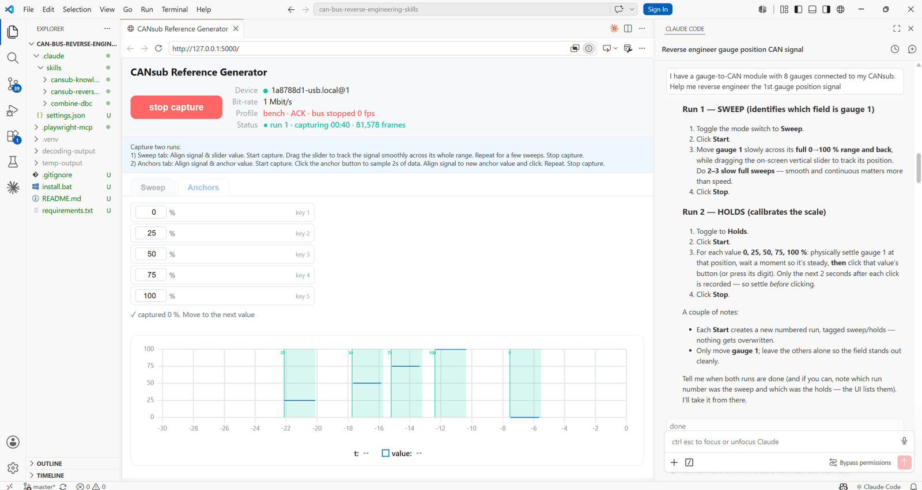Toggle the bottom panel layout icon
922x490 pixels.
(813, 9)
